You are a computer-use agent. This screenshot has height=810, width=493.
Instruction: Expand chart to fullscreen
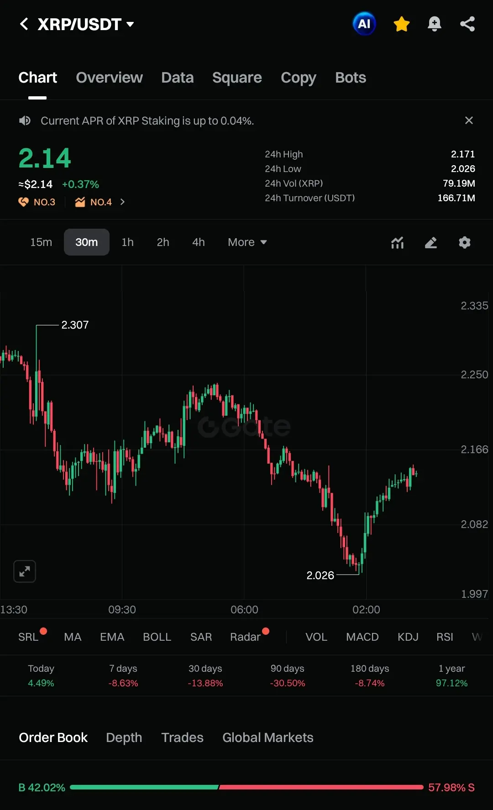coord(25,571)
